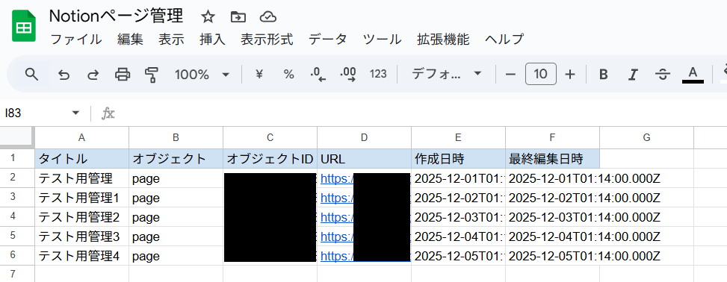Open the 編集 menu
Image resolution: width=727 pixels, height=282 pixels.
(x=130, y=40)
